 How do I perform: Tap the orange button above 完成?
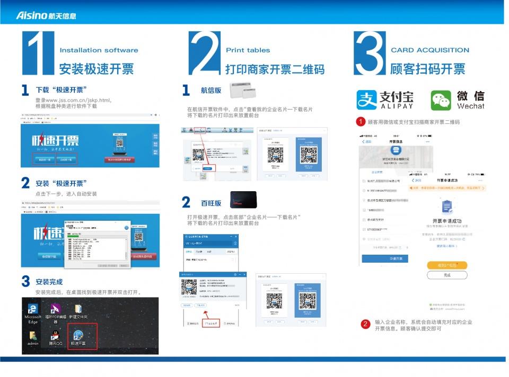(x=447, y=265)
